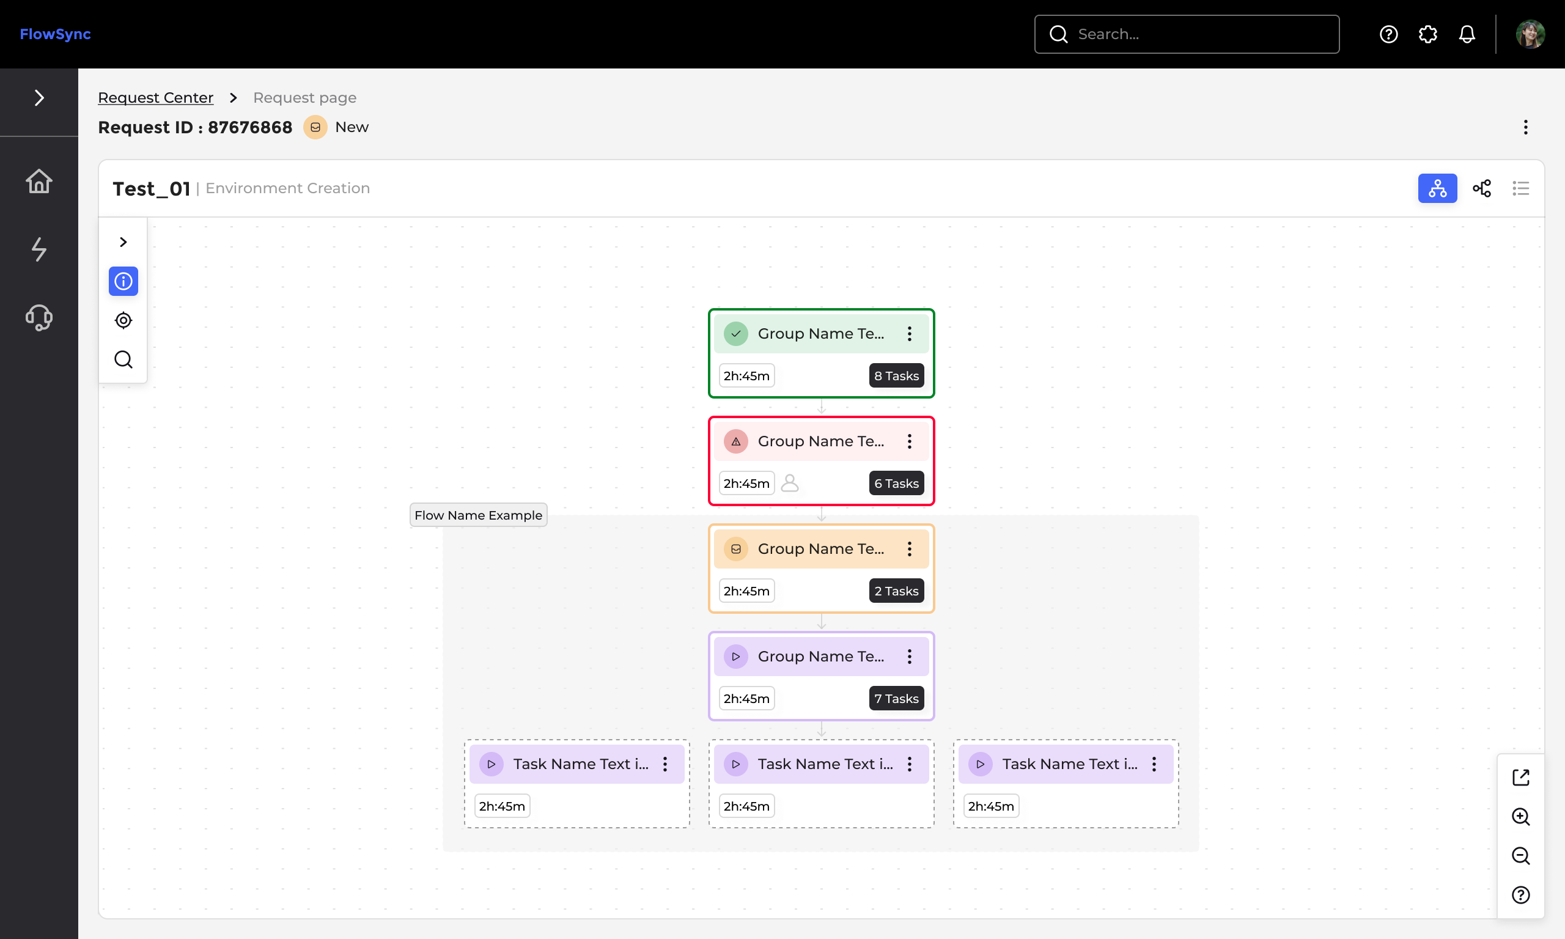
Task: Zoom out on the canvas
Action: (1520, 856)
